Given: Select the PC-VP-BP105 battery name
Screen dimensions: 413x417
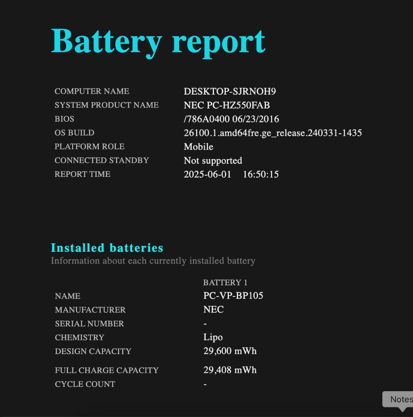Looking at the screenshot, I should (233, 296).
